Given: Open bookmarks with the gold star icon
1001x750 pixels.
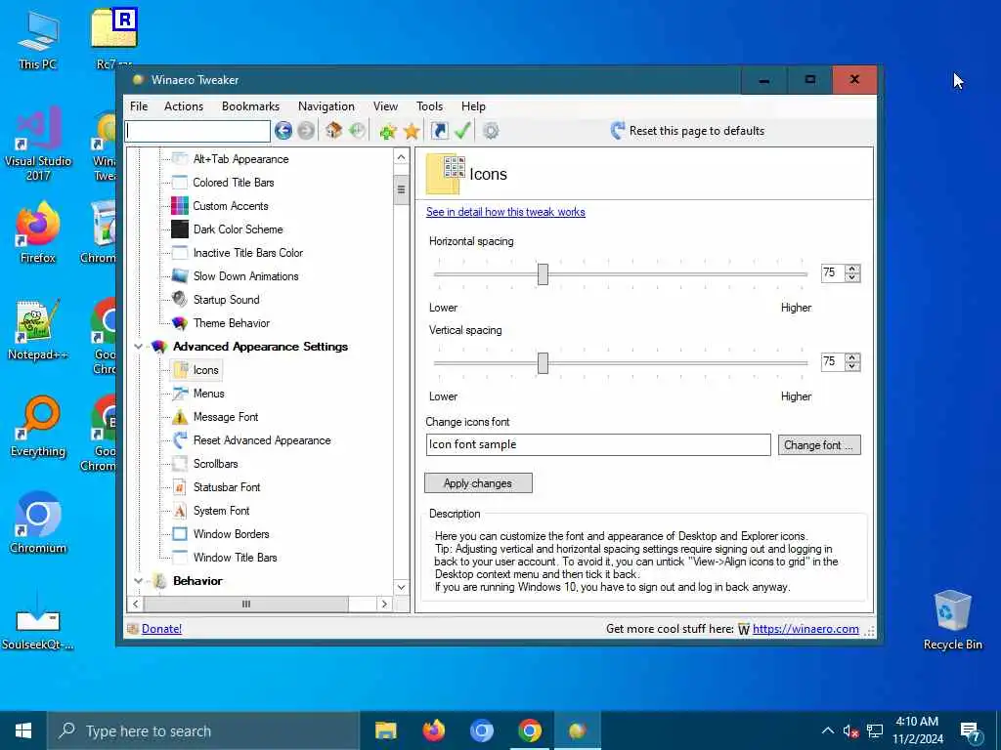Looking at the screenshot, I should click(x=412, y=131).
